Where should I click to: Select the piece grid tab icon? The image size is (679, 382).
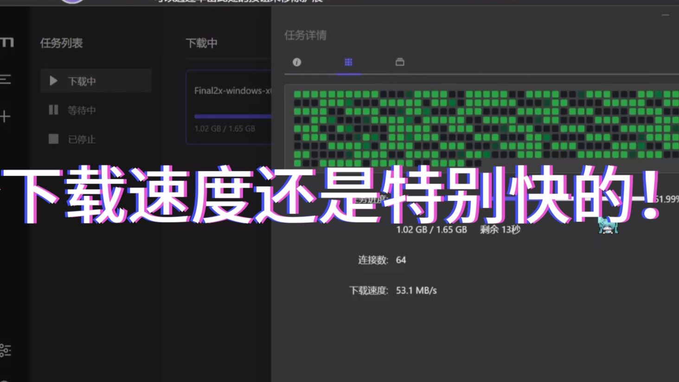348,62
